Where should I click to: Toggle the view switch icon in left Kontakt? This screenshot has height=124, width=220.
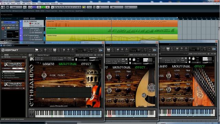tap(101, 50)
